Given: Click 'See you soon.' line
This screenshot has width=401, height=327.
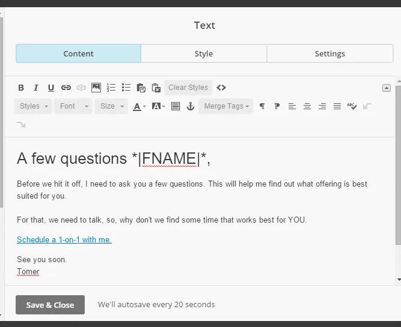Looking at the screenshot, I should coord(41,260).
